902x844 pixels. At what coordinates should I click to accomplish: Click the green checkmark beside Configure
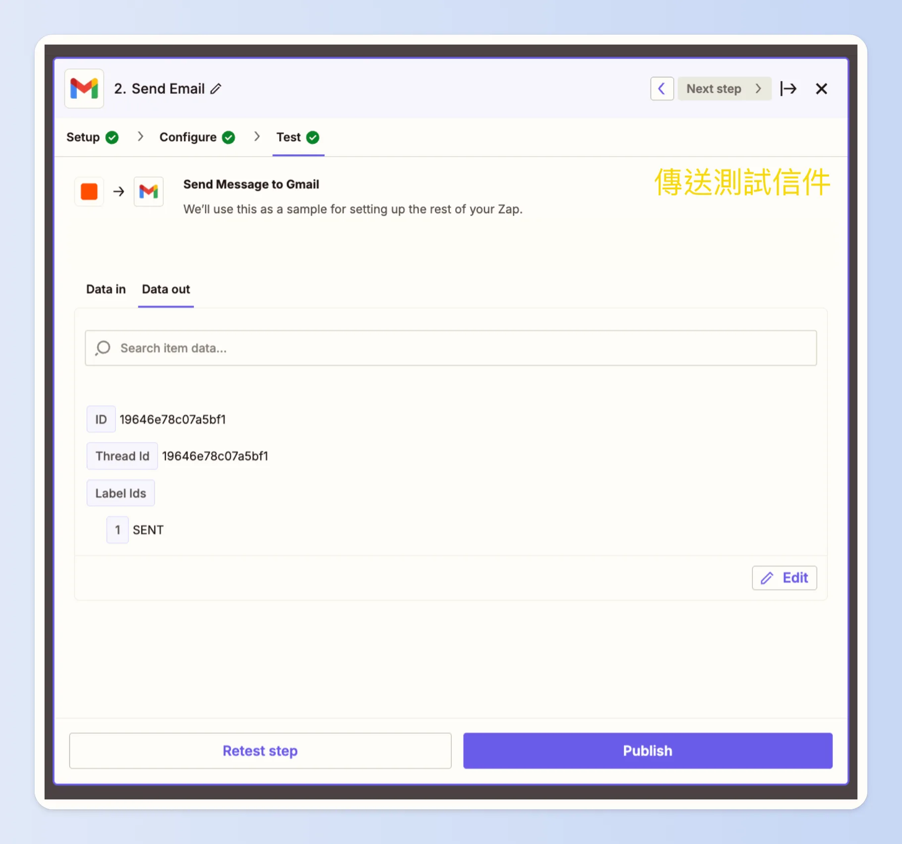click(x=229, y=137)
